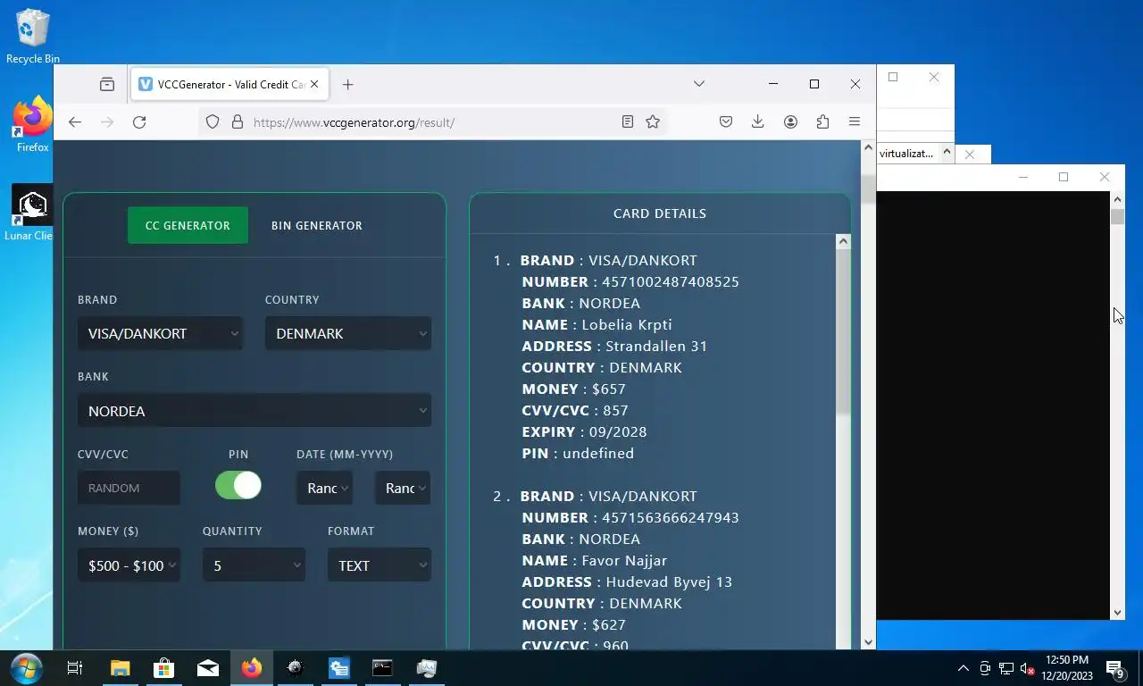Open the BRAND dropdown showing VISA/DANKORT
The width and height of the screenshot is (1143, 686).
[x=160, y=333]
